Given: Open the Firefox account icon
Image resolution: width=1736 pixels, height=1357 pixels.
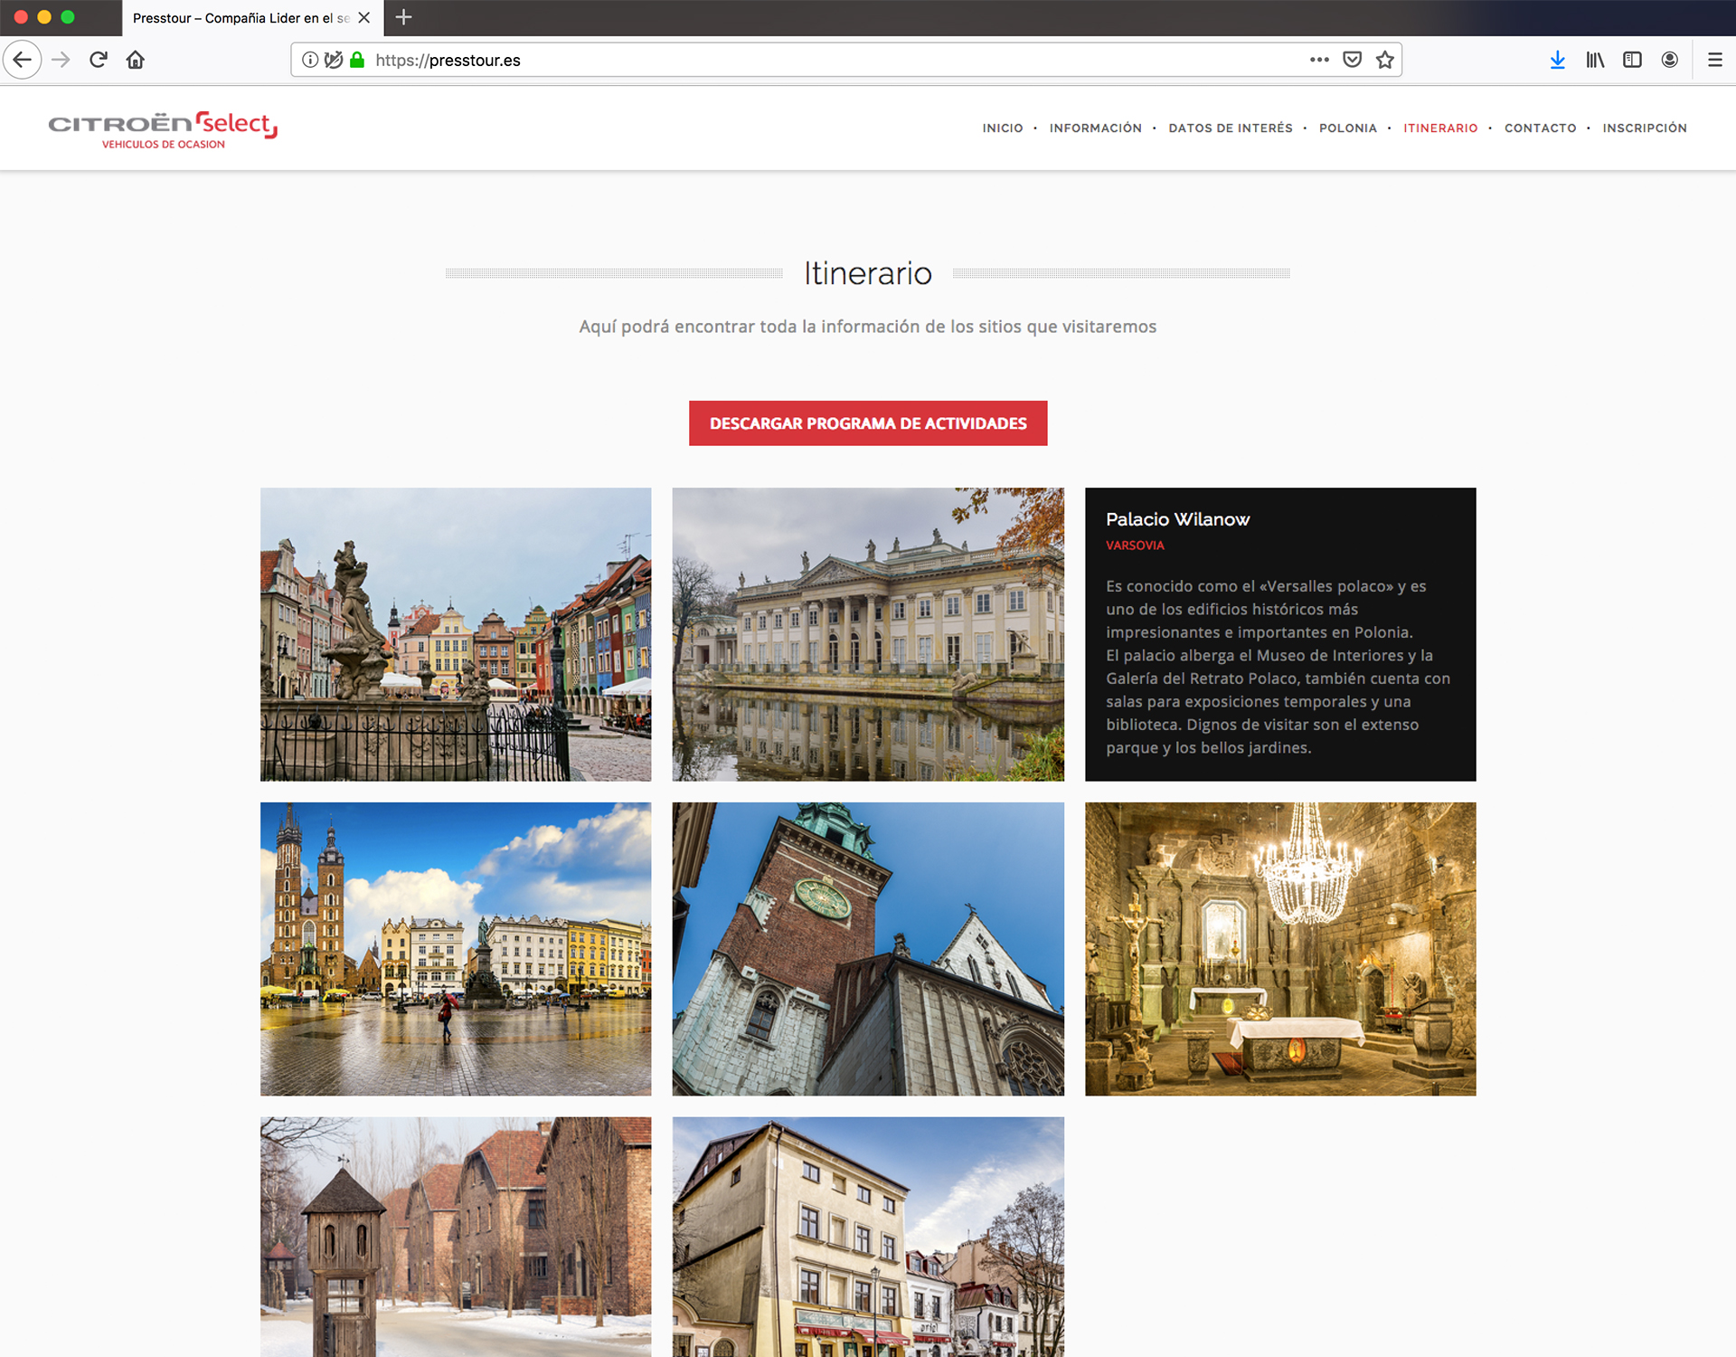Looking at the screenshot, I should (x=1669, y=60).
